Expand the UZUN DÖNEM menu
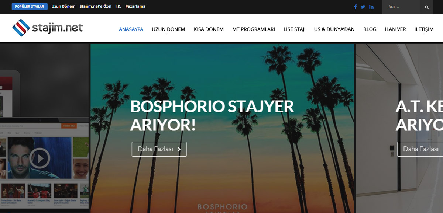 point(168,29)
